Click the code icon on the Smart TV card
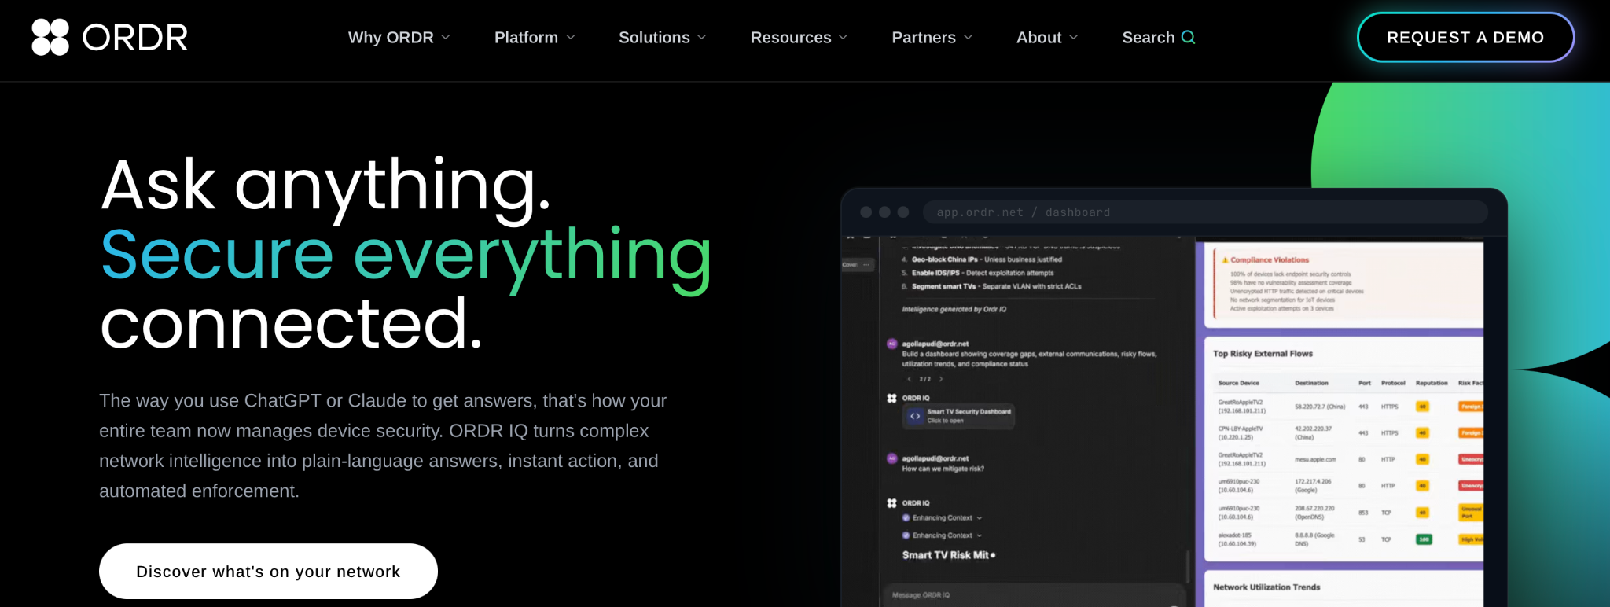This screenshot has width=1610, height=607. coord(915,416)
